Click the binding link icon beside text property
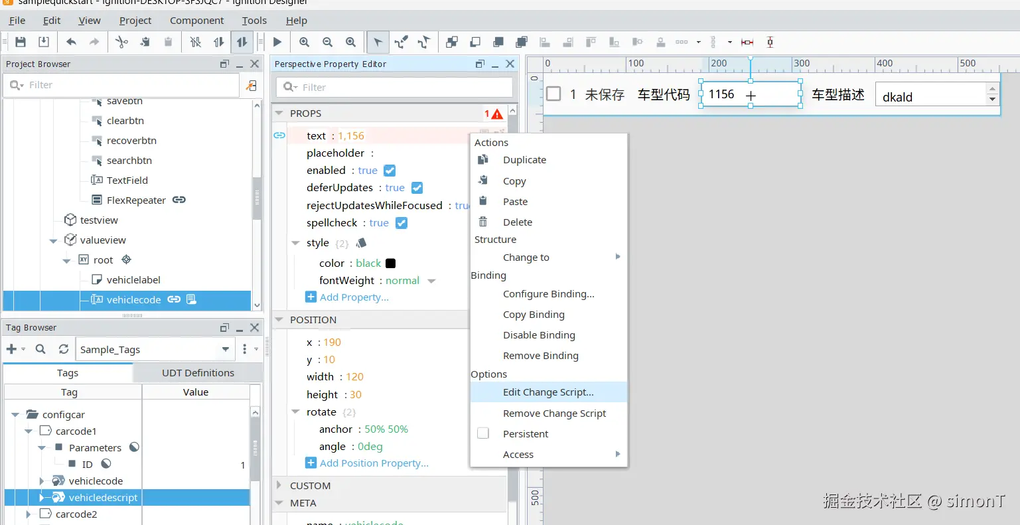Image resolution: width=1020 pixels, height=525 pixels. point(279,135)
